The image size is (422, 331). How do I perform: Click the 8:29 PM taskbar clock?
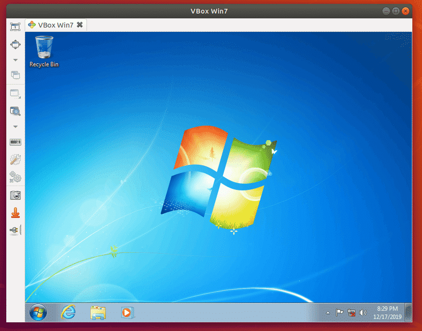point(387,313)
